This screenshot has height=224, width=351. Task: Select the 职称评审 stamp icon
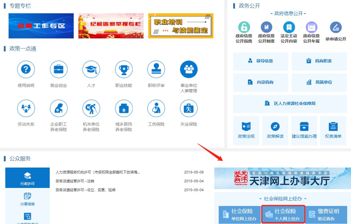pos(156,69)
